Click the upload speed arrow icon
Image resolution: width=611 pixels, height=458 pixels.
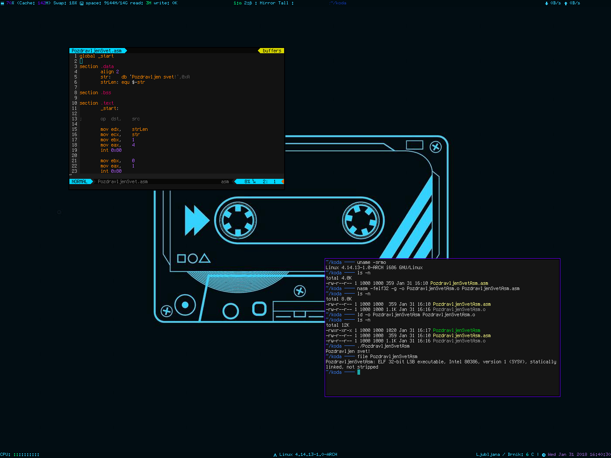tap(566, 3)
